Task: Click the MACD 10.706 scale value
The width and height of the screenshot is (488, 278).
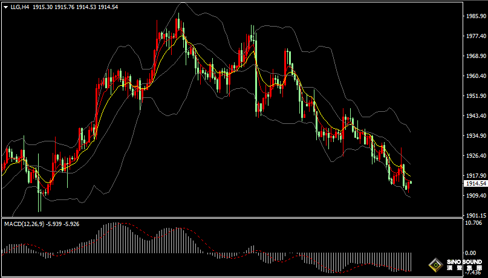Action: (473, 223)
